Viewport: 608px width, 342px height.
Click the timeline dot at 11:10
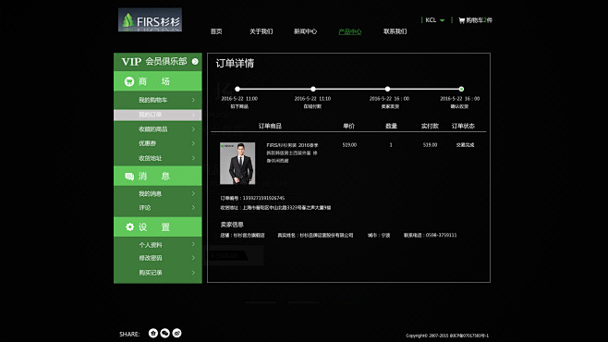tap(313, 89)
